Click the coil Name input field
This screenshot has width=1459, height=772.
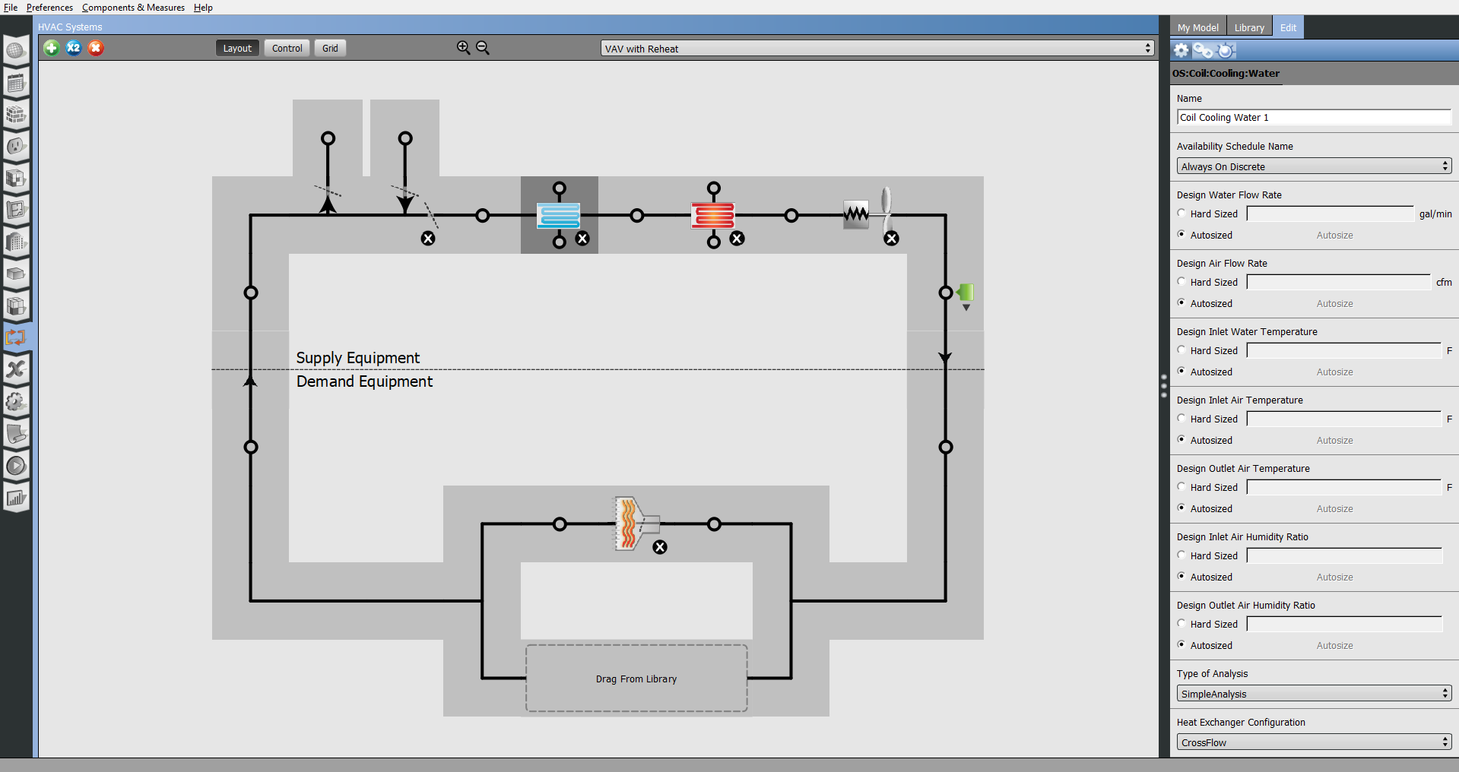tap(1313, 118)
